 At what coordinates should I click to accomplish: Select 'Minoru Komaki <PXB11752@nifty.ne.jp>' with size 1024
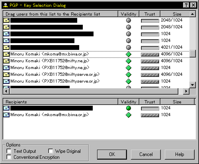(x=50, y=68)
